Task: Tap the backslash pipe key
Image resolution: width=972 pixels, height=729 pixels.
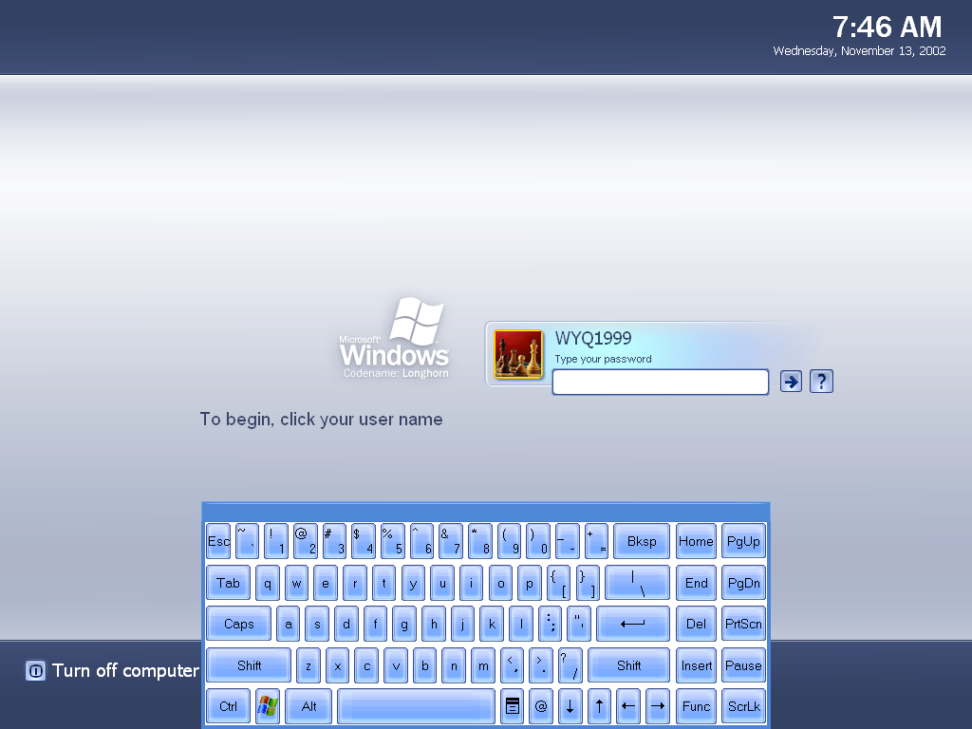Action: (637, 583)
